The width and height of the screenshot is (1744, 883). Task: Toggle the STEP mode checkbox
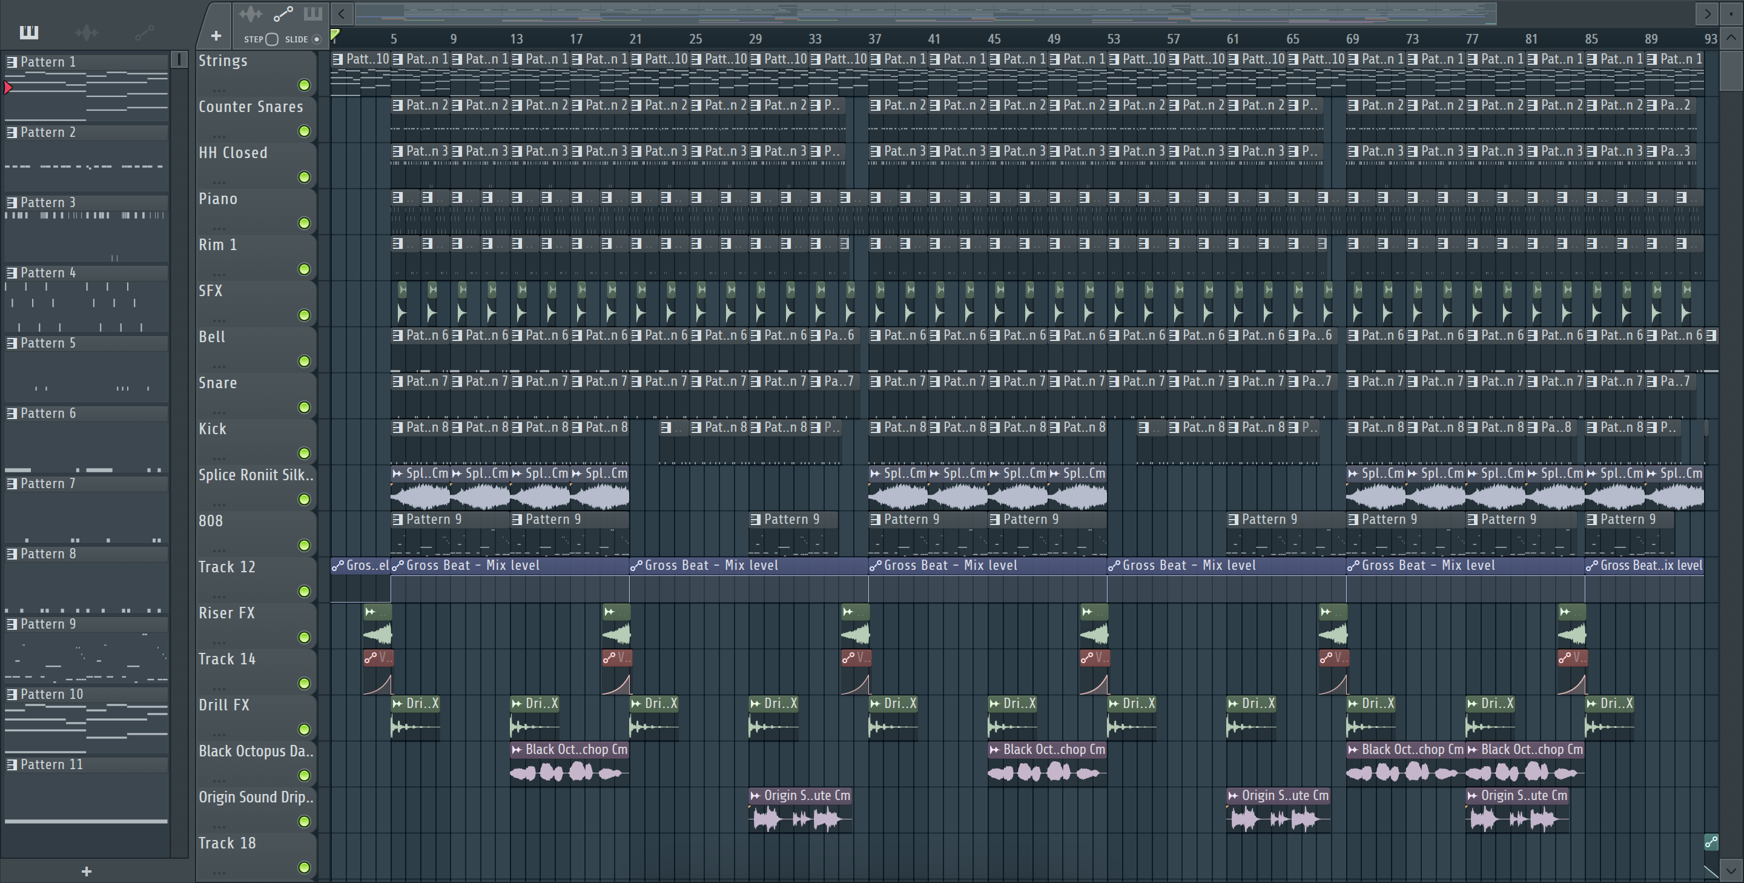click(271, 39)
